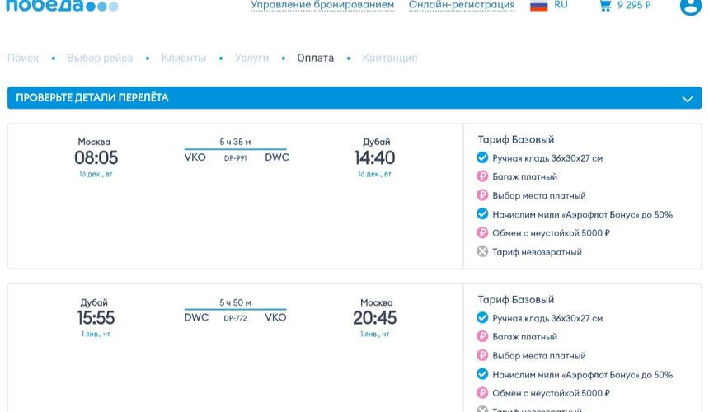Screen dimensions: 709x412
Task: Click ruble icon for Обмен с неустойкой, Dubai–Moscow flight
Action: click(x=482, y=392)
